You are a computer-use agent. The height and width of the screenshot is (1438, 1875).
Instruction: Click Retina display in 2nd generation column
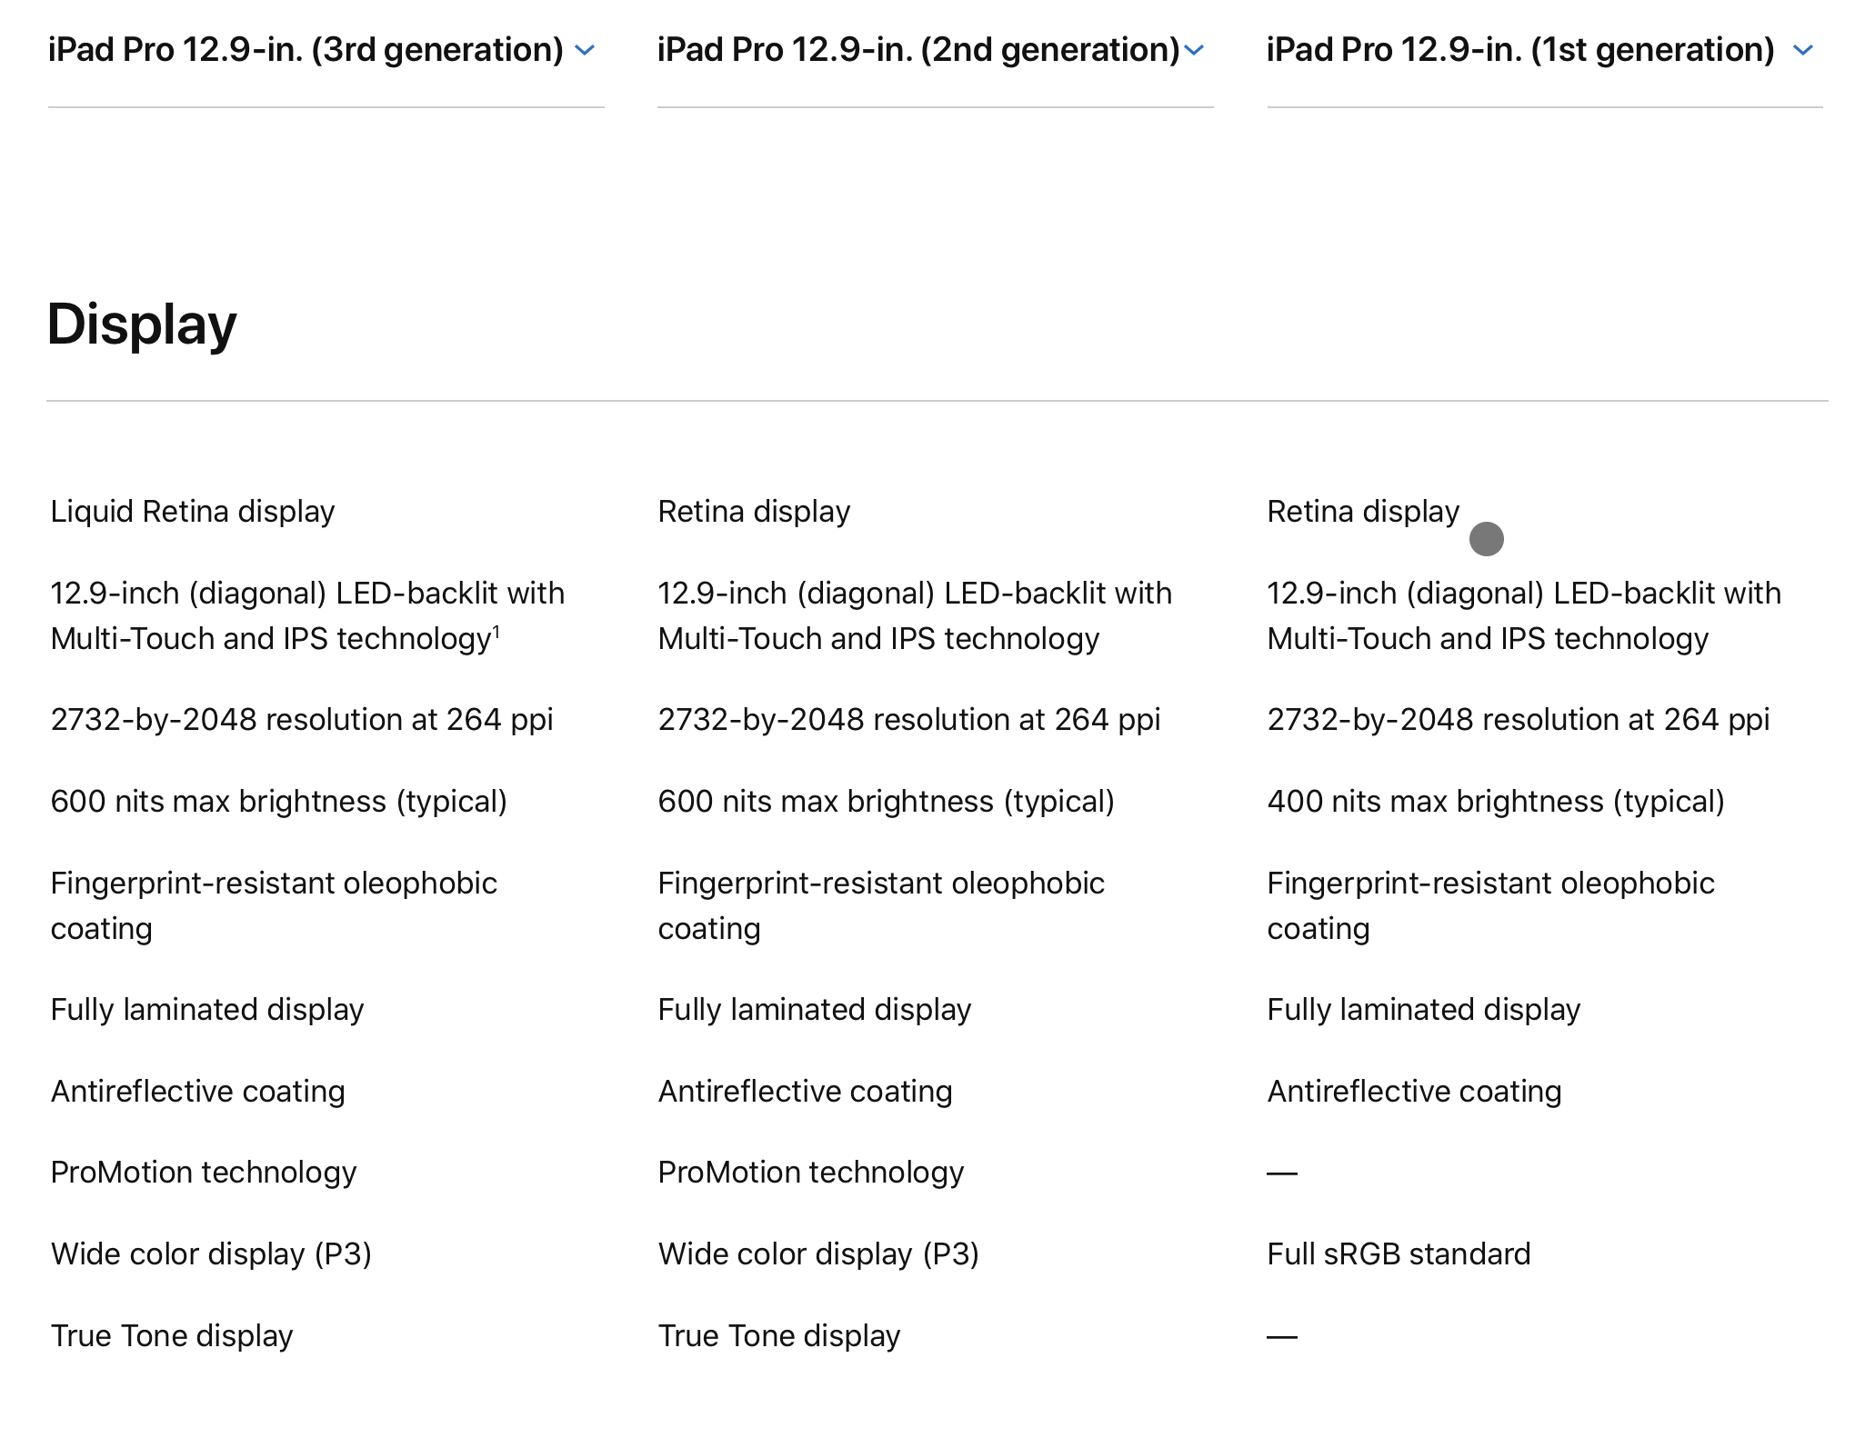754,512
